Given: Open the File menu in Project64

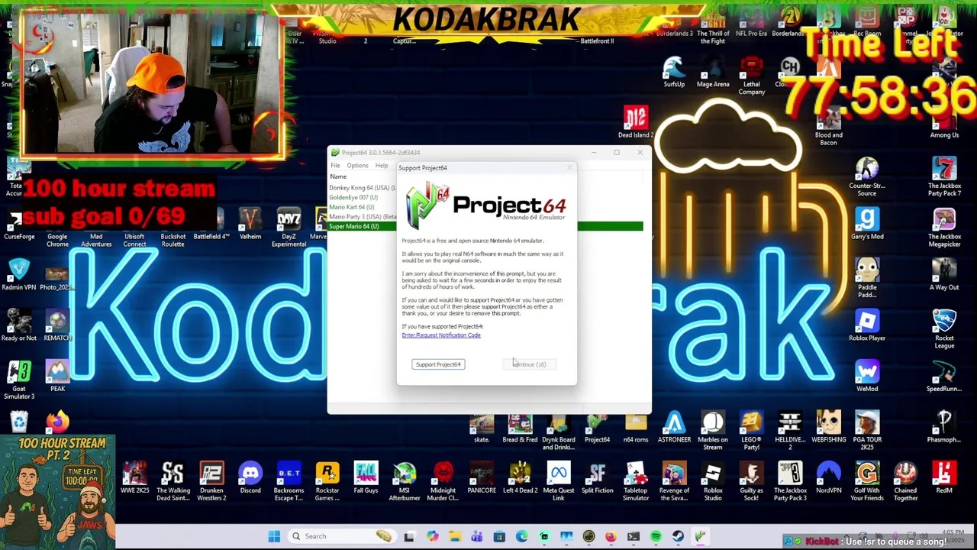Looking at the screenshot, I should tap(335, 166).
